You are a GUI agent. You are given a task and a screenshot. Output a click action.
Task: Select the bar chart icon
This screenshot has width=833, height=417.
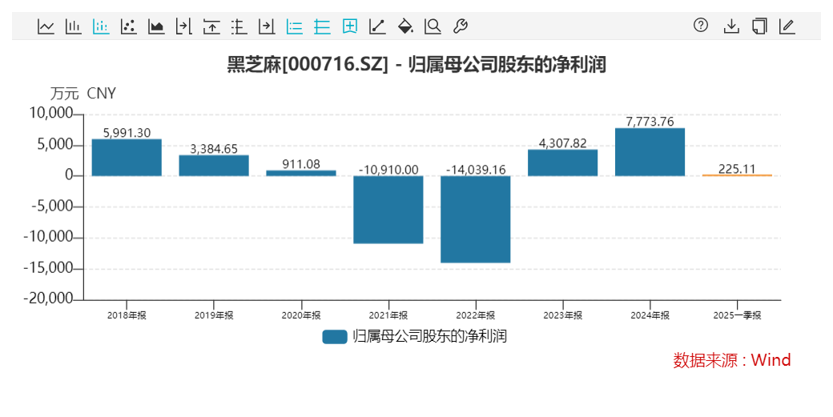(x=74, y=26)
